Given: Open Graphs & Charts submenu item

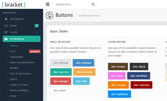Looking at the screenshot, I should 19,85.
